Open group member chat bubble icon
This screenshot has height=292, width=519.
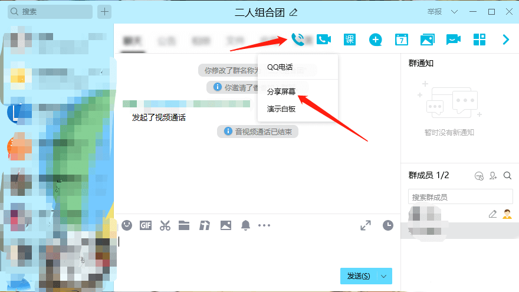click(x=479, y=176)
